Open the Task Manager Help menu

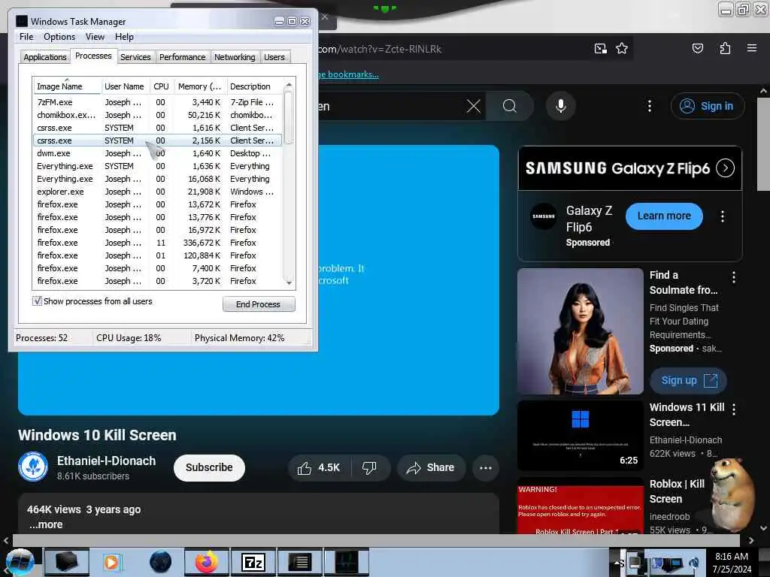click(x=124, y=37)
